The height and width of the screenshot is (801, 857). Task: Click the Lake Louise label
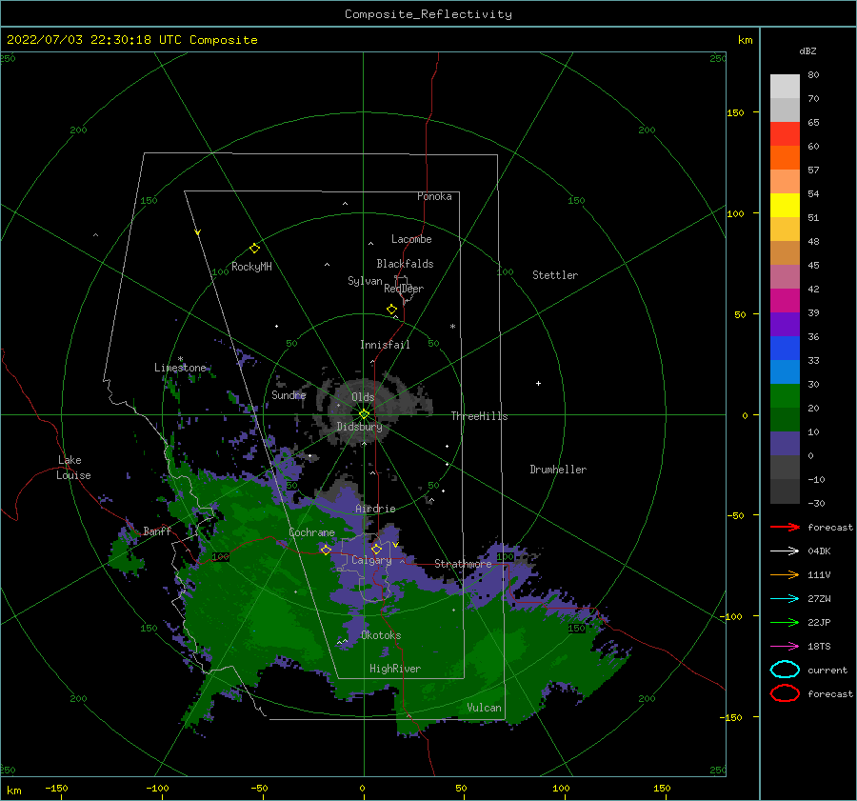pyautogui.click(x=73, y=468)
